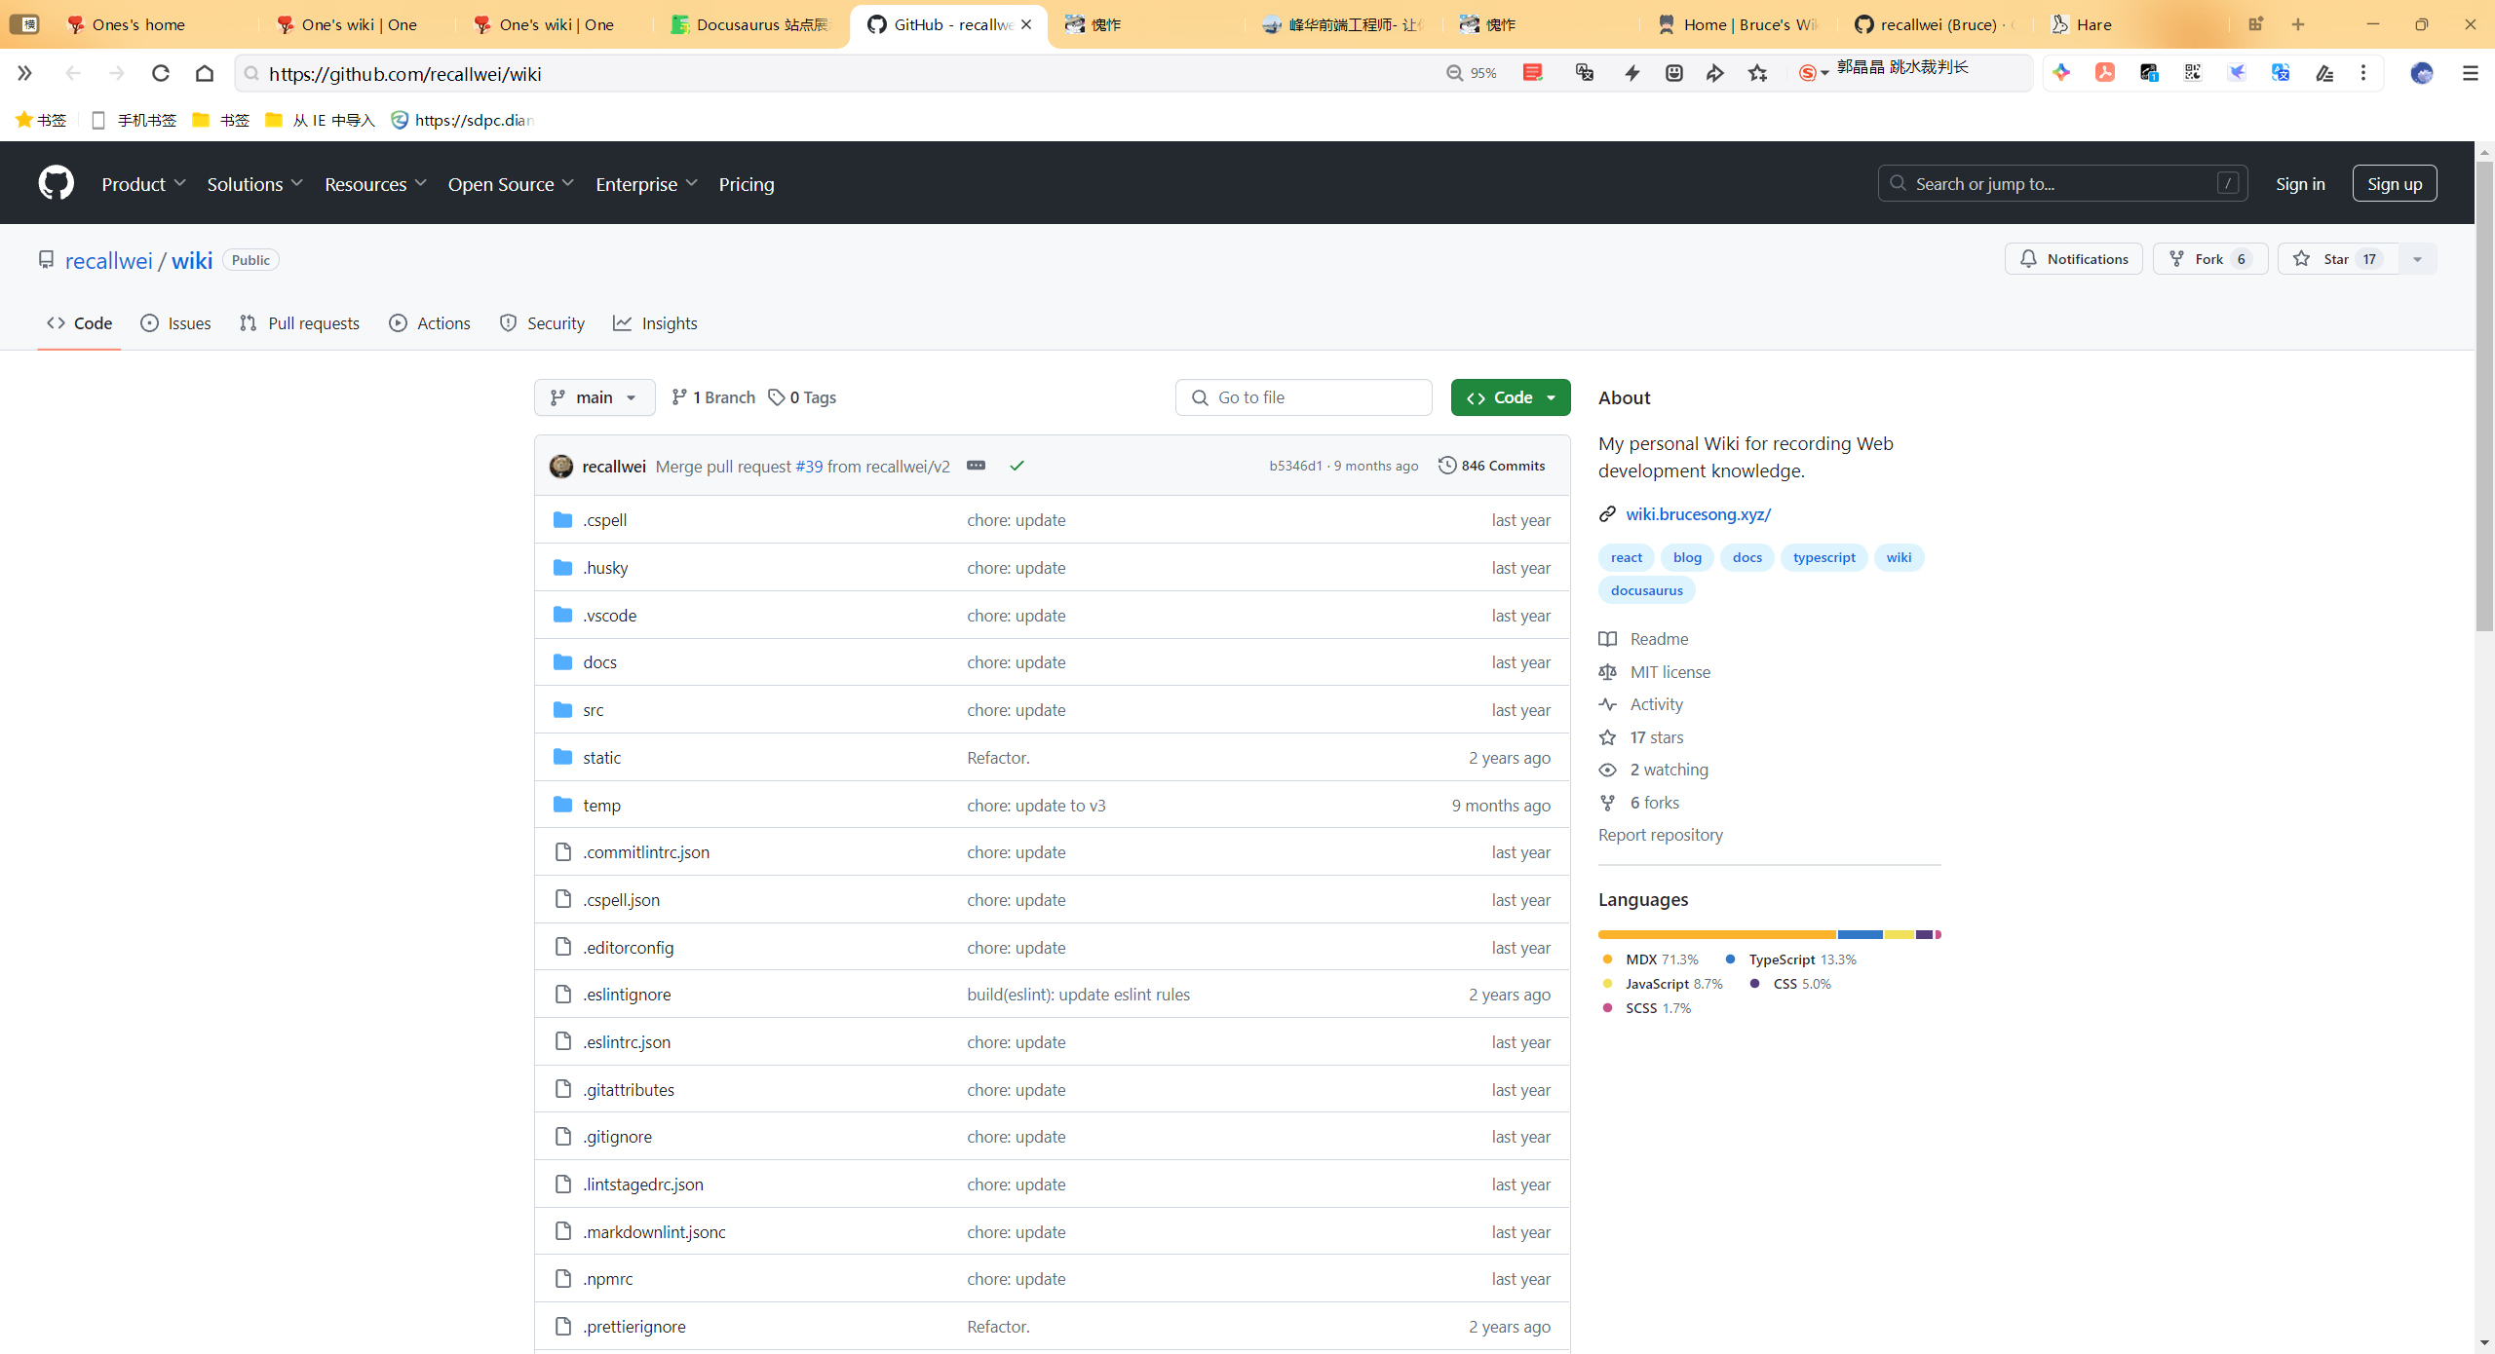The height and width of the screenshot is (1354, 2495).
Task: Click the red reader mode icon
Action: (x=1532, y=73)
